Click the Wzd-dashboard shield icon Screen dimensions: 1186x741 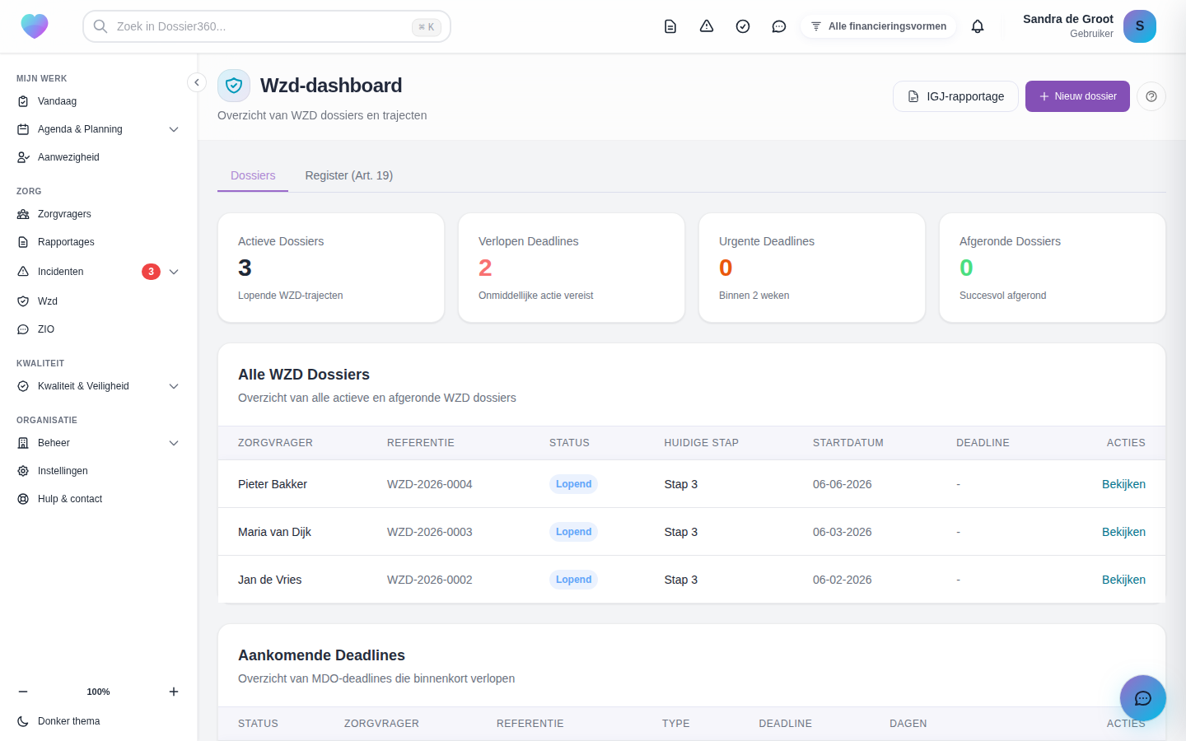(x=234, y=86)
